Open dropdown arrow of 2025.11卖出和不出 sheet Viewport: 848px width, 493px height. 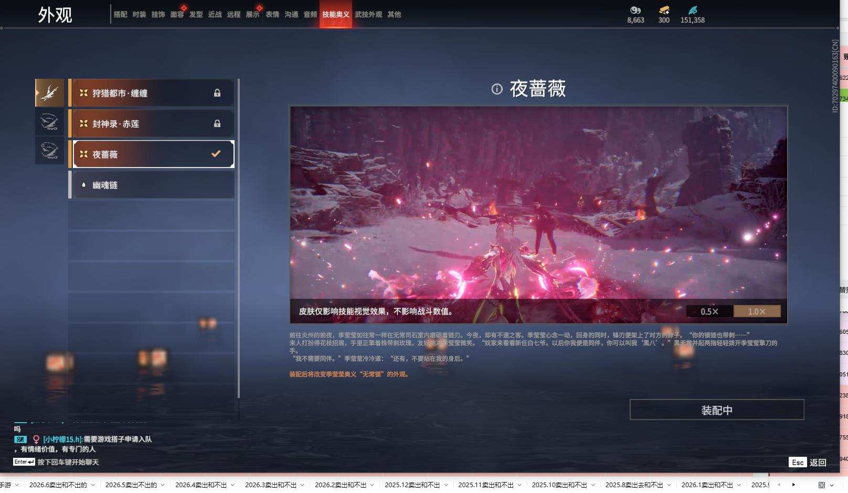point(519,485)
